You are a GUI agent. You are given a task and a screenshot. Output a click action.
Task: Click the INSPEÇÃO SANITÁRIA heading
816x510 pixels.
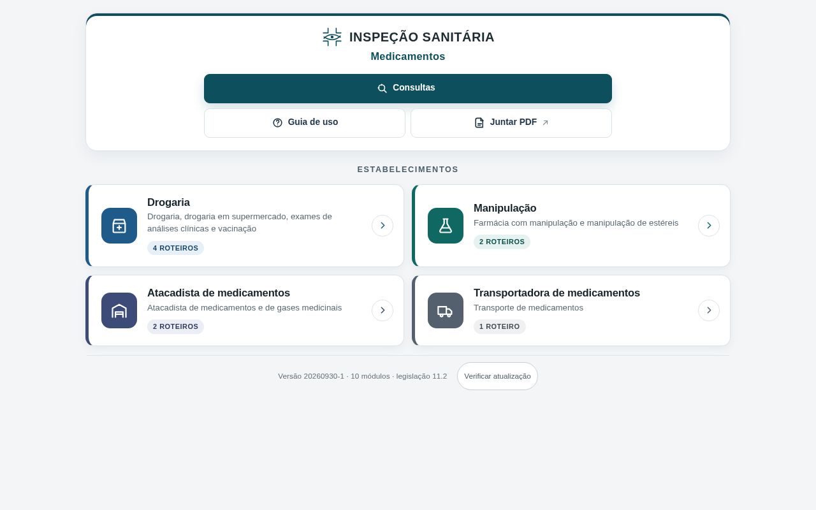(422, 37)
